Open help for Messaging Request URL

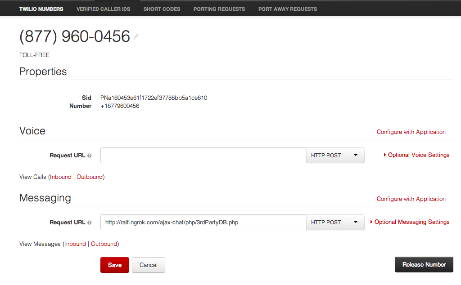[90, 223]
